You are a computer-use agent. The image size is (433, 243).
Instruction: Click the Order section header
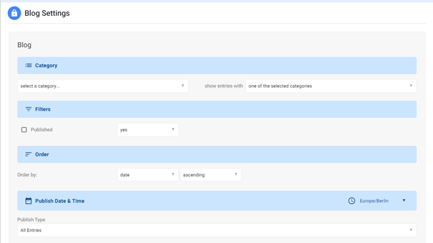click(216, 154)
